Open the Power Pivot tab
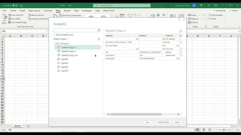 (109, 10)
